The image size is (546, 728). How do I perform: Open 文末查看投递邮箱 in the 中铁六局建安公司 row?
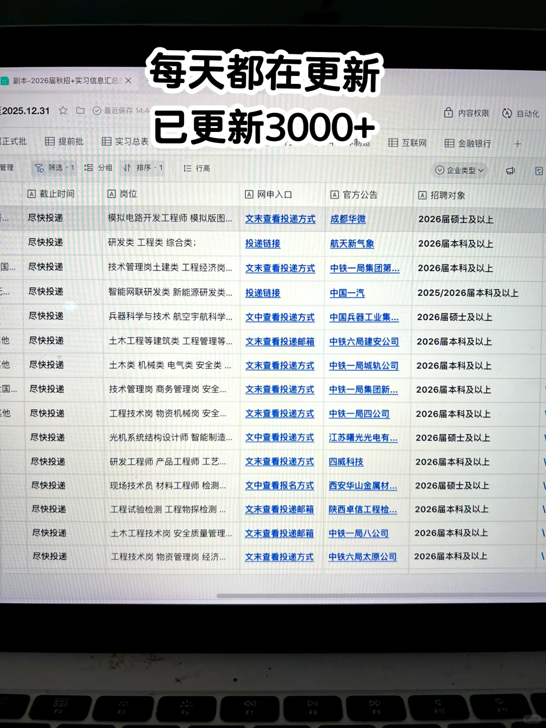[x=280, y=342]
